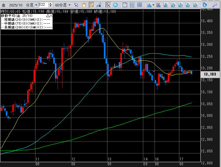The width and height of the screenshot is (221, 167).
Task: Increase the bar count with the up arrow
Action: (x=50, y=4)
